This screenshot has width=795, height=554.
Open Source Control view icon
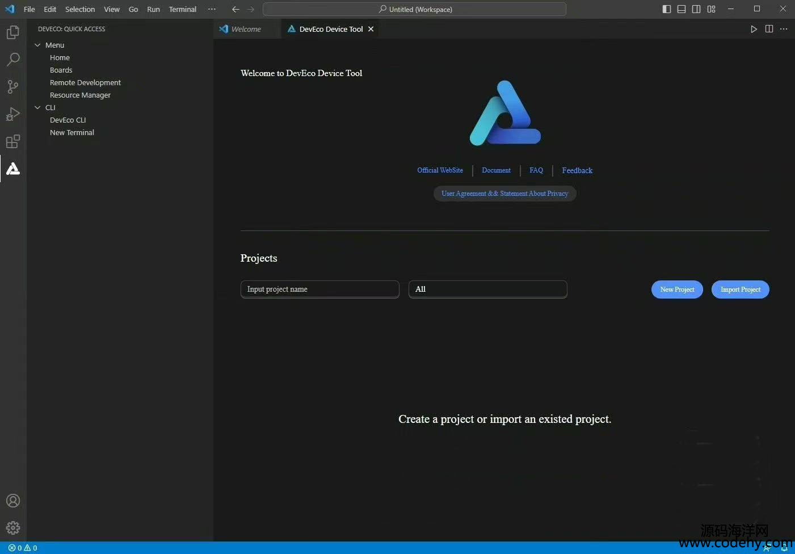13,87
